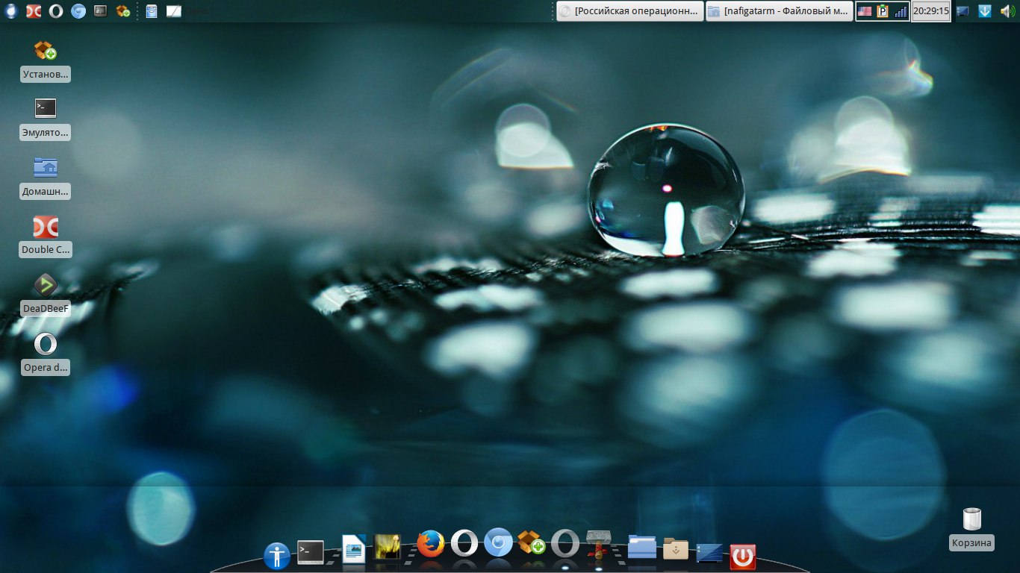Viewport: 1020px width, 573px height.
Task: Open the network signal indicator in the tray
Action: 901,11
